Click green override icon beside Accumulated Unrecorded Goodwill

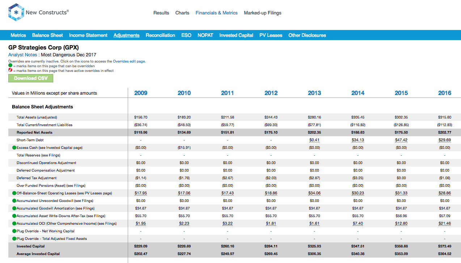coord(14,201)
